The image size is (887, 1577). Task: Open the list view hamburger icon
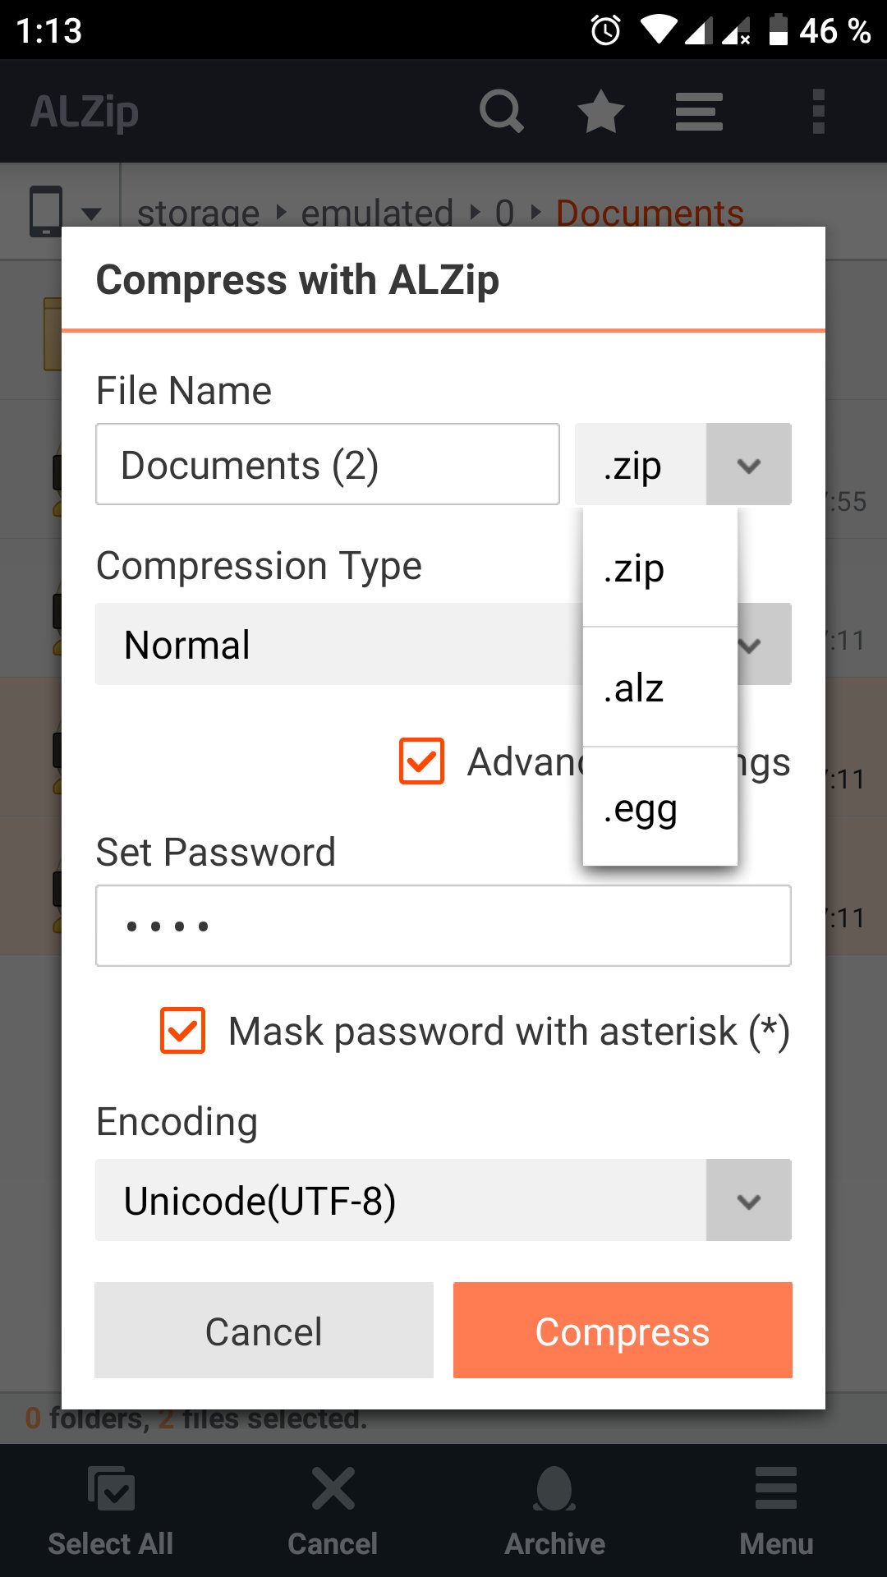click(699, 111)
